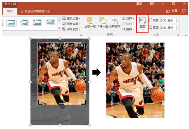Click left-middle picture sizing handle circle
This screenshot has height=129, width=189.
pos(31,82)
